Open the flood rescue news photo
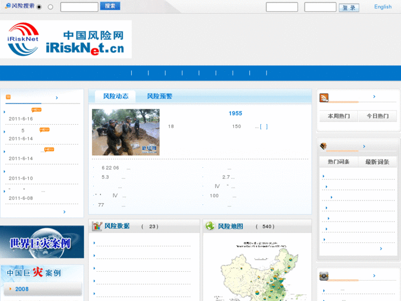Image resolution: width=401 pixels, height=301 pixels. pyautogui.click(x=126, y=132)
